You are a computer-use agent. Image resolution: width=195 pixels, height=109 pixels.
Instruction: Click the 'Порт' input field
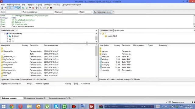click(88, 12)
